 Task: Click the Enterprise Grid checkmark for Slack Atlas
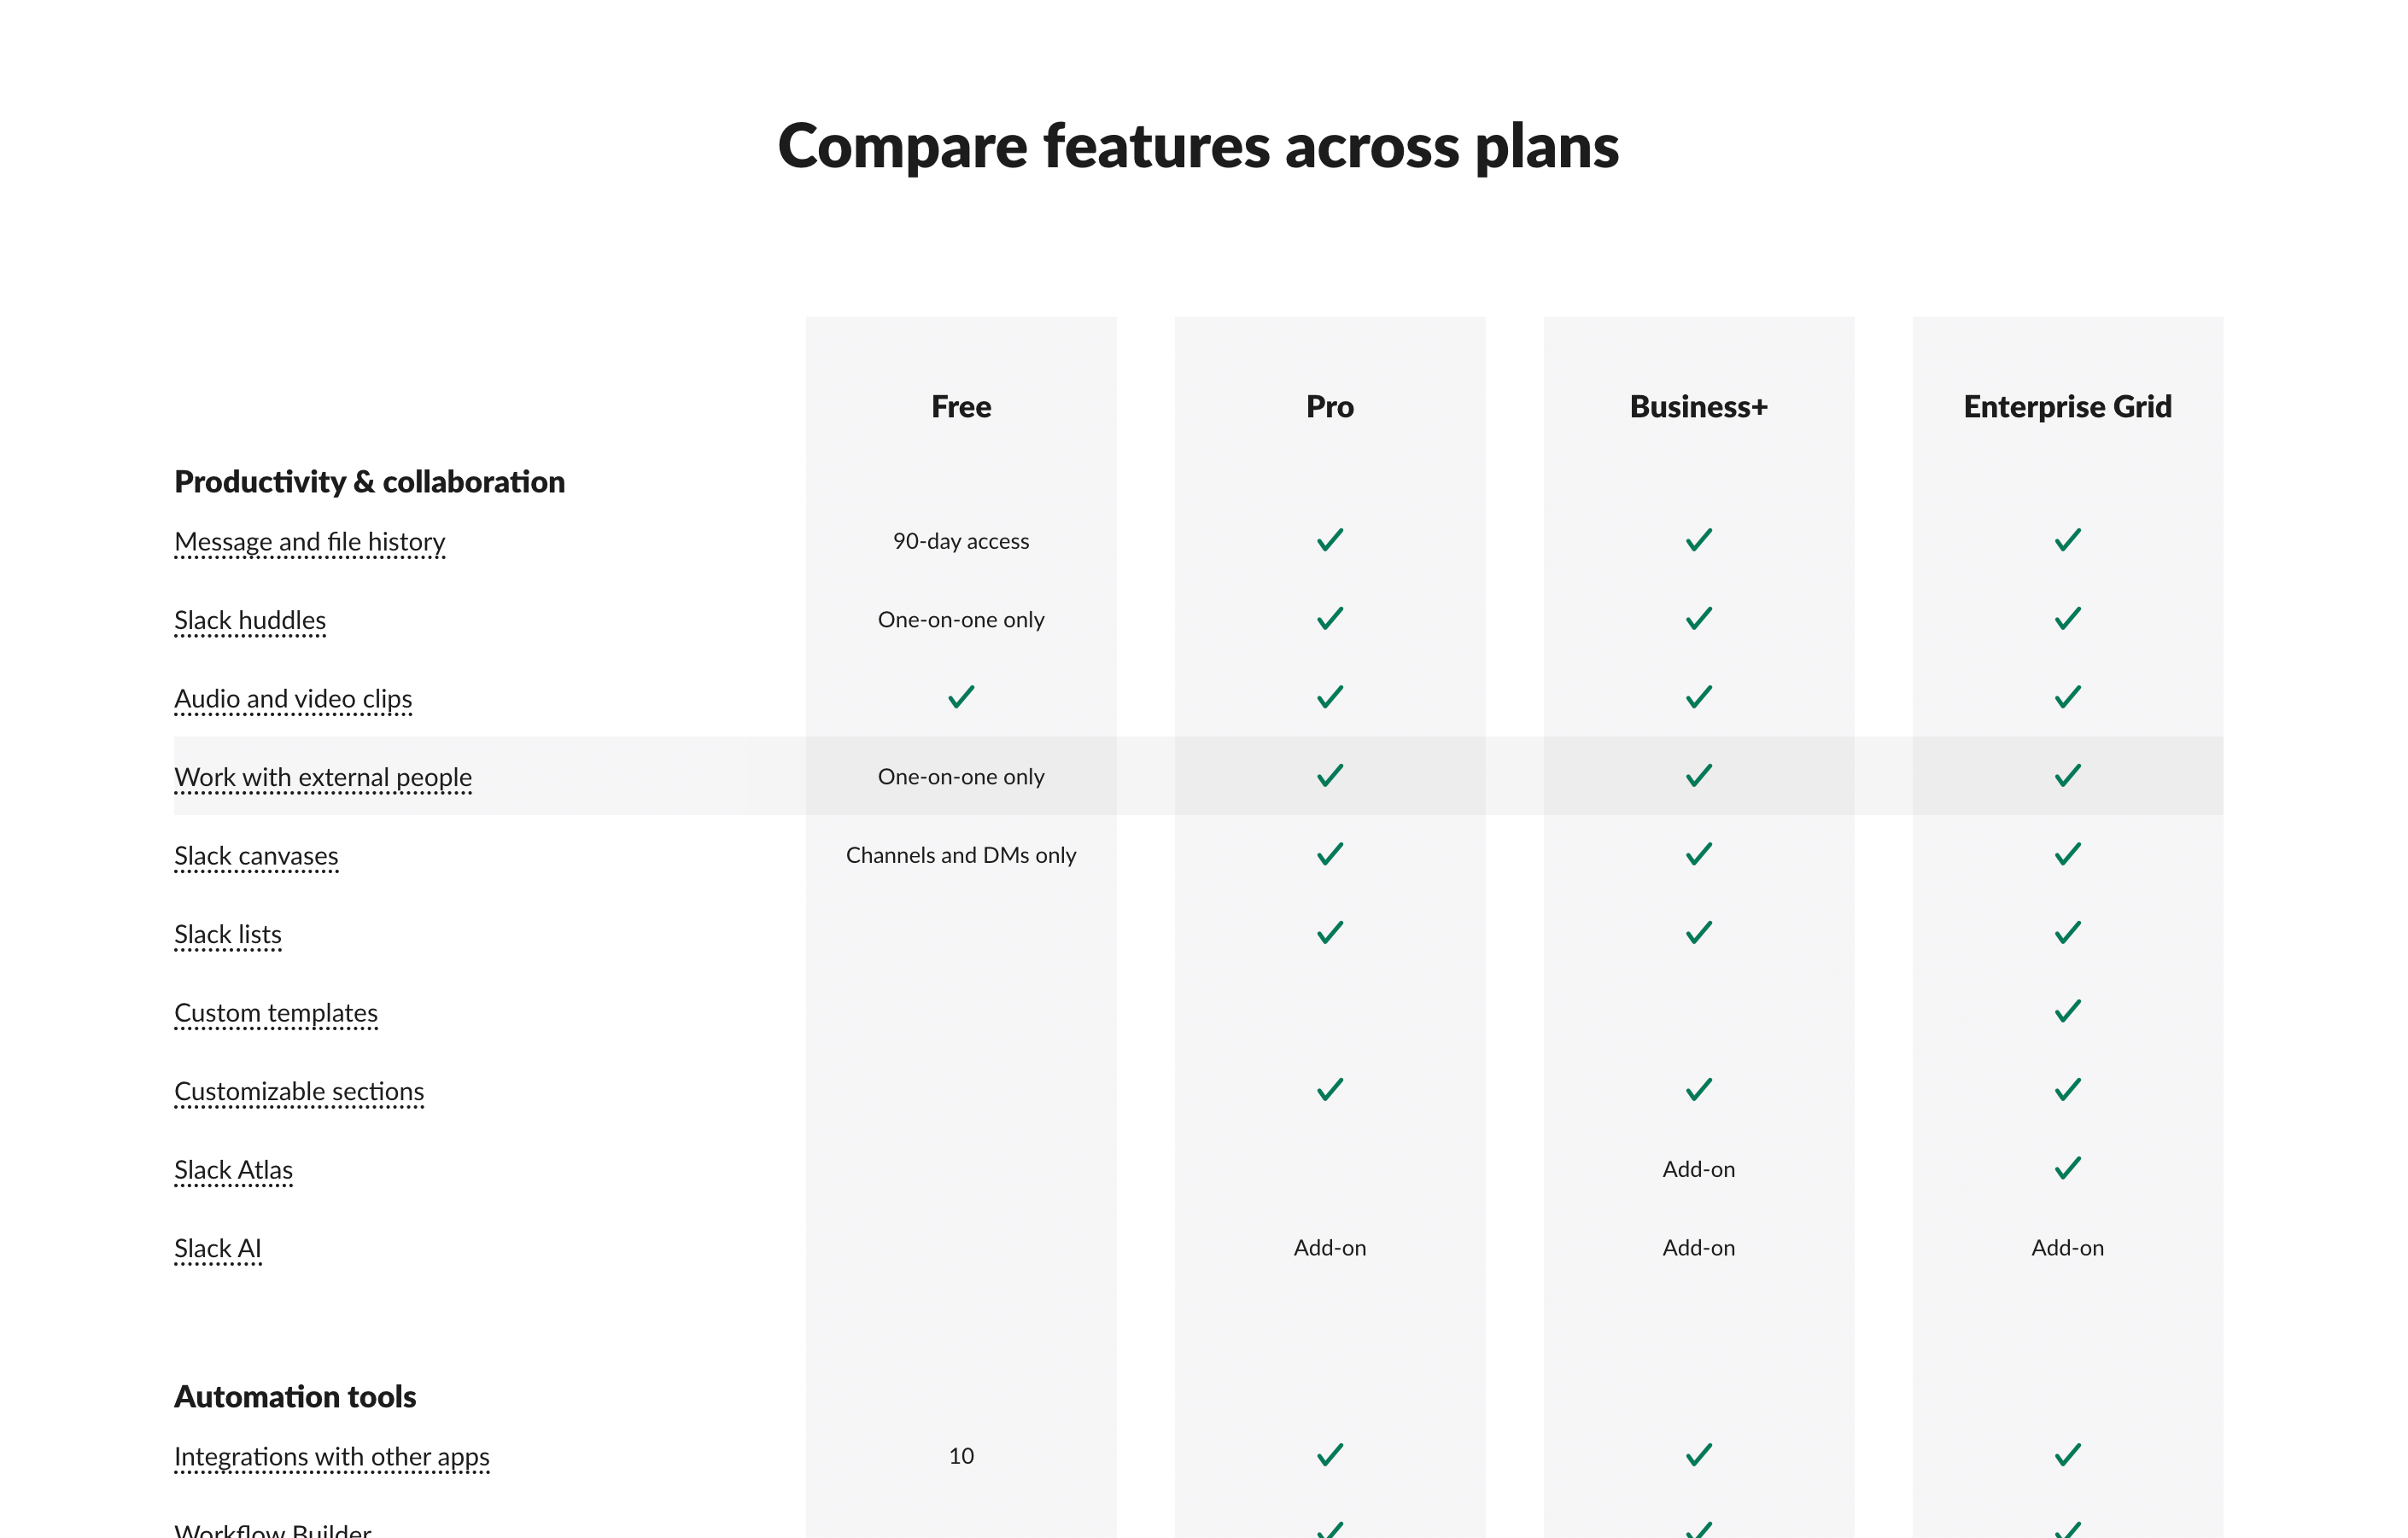tap(2067, 1168)
